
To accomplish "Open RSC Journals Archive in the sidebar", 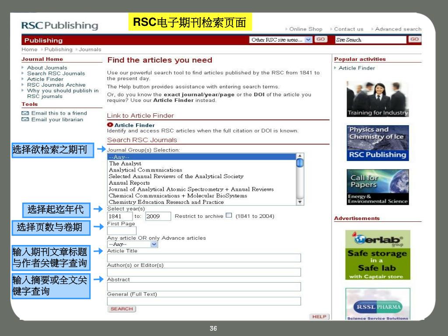I will [56, 85].
